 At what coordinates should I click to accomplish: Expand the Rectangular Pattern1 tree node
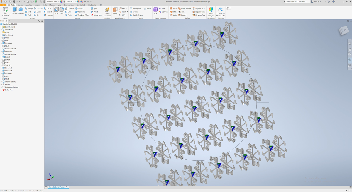[1, 87]
